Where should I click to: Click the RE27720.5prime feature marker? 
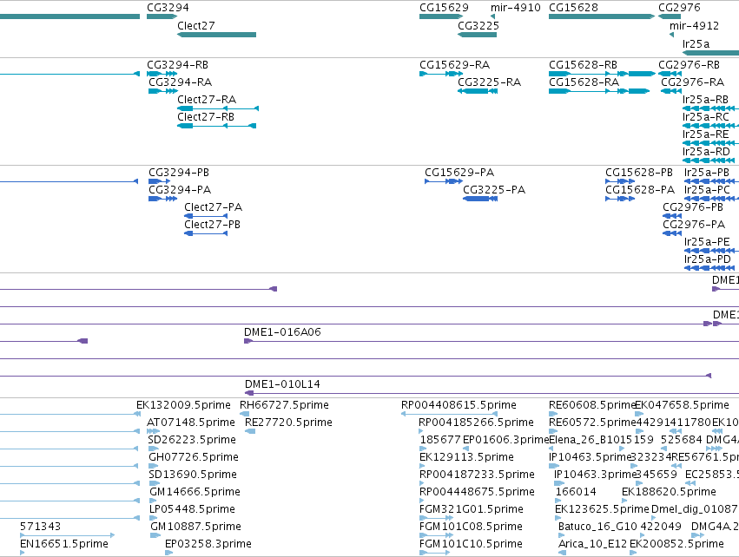tap(250, 431)
